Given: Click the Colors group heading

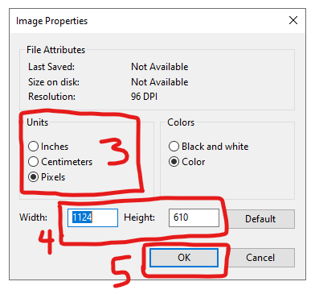Looking at the screenshot, I should (181, 122).
